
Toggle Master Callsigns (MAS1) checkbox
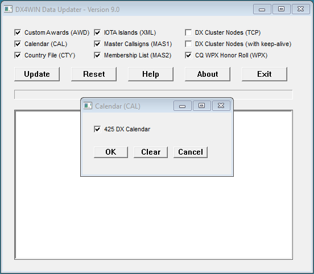point(97,44)
